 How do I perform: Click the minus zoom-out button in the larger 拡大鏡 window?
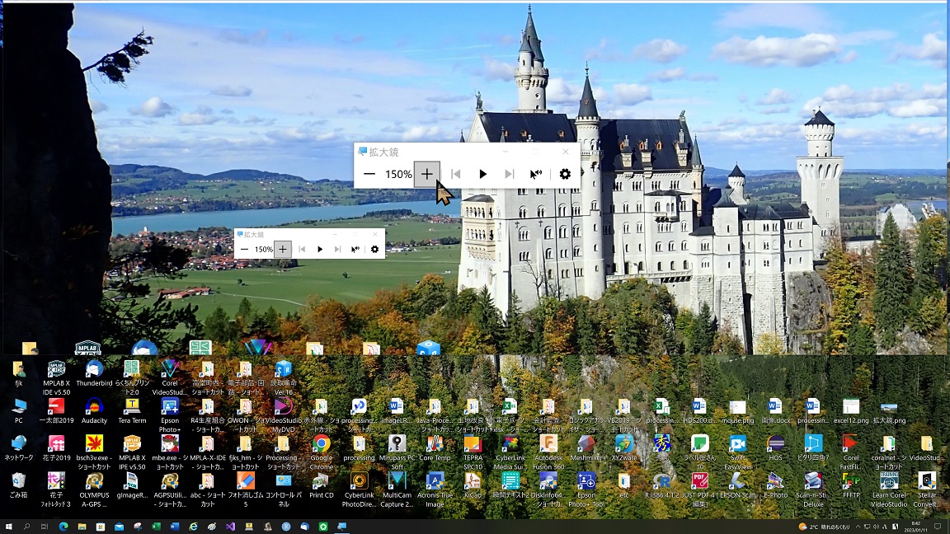(x=369, y=174)
